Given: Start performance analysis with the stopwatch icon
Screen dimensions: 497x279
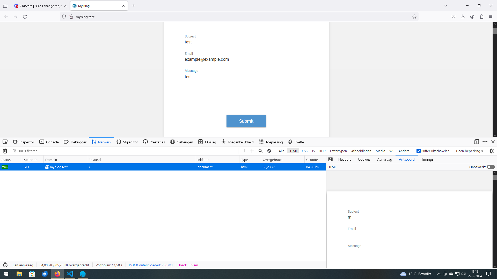Looking at the screenshot, I should 5,265.
